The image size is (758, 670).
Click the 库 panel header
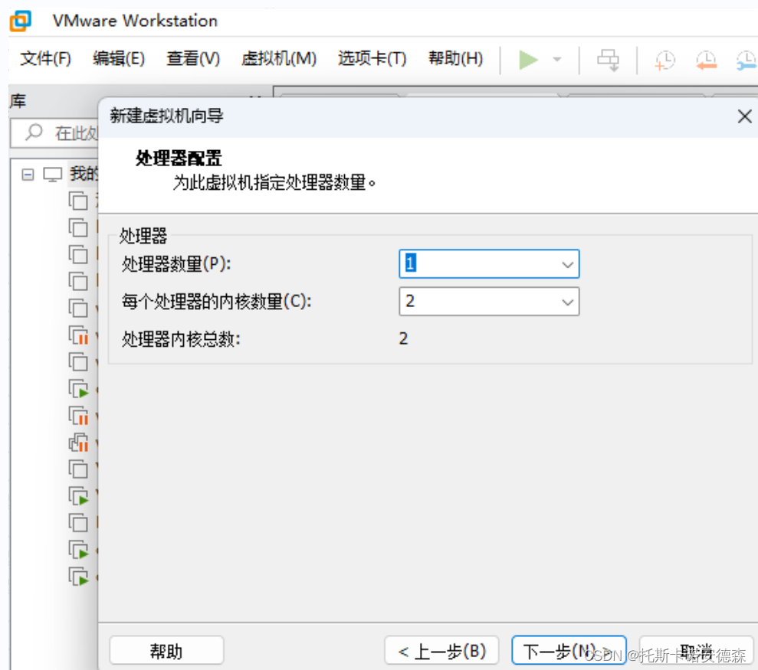tap(18, 101)
